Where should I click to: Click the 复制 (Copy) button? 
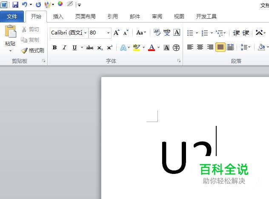click(x=30, y=40)
